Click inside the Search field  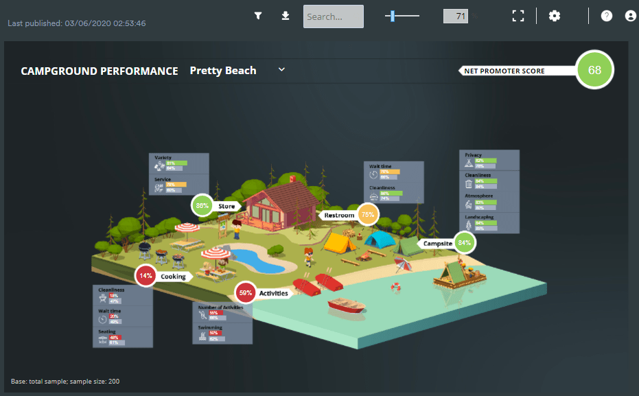[x=333, y=16]
